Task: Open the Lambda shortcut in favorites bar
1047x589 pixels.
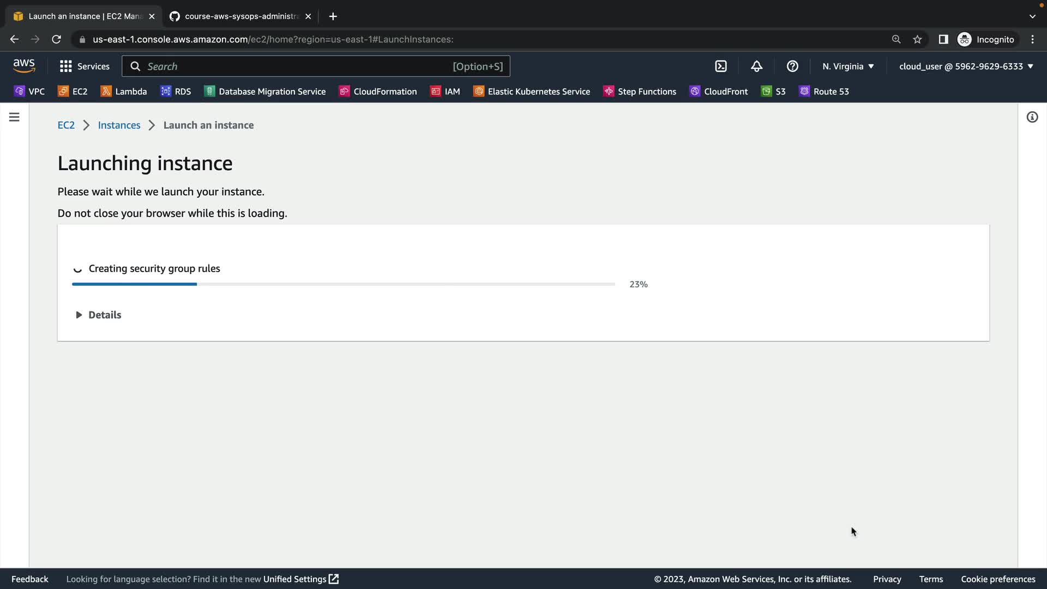Action: pyautogui.click(x=124, y=92)
